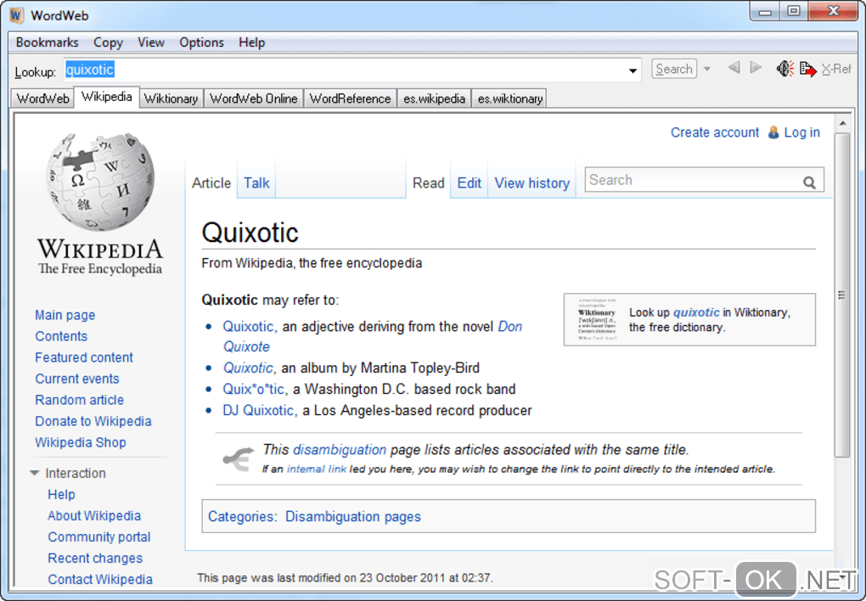
Task: Click the Quixotic album link by Martina Topley-Bird
Action: pos(248,368)
